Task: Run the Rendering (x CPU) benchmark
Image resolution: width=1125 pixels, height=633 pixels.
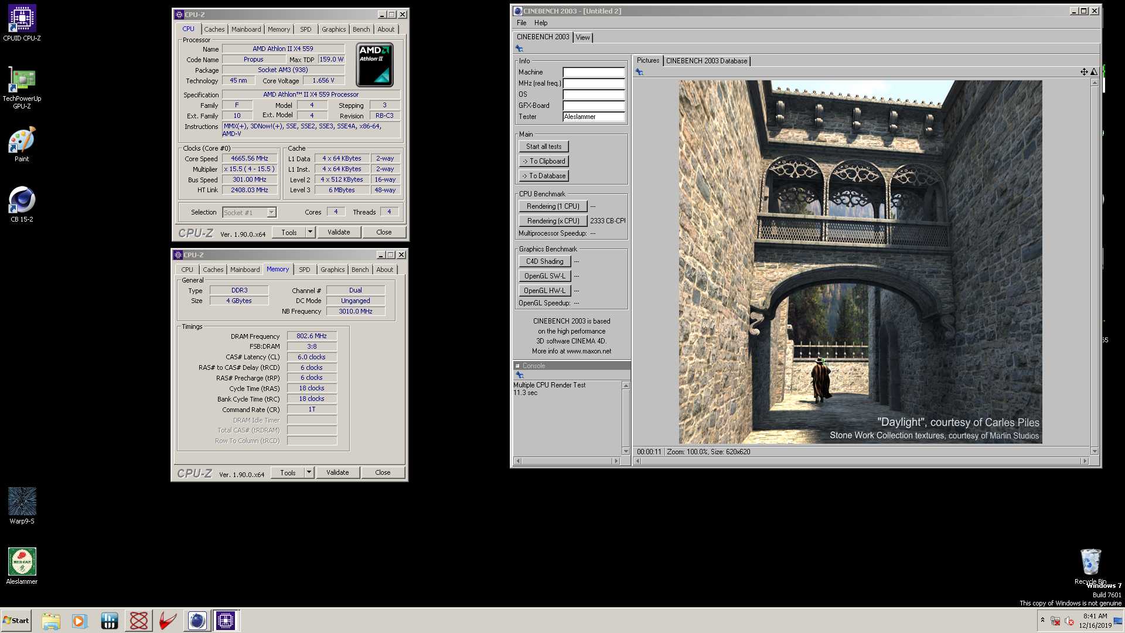Action: 553,221
